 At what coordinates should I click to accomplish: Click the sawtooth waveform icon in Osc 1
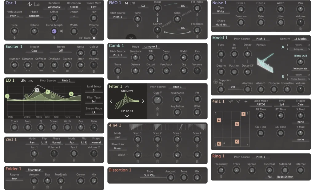[29, 4]
